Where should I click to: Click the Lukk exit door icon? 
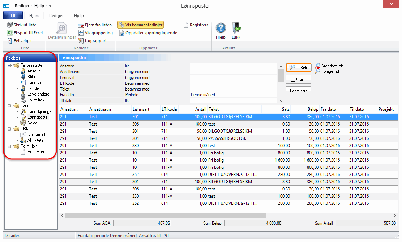coord(236,28)
